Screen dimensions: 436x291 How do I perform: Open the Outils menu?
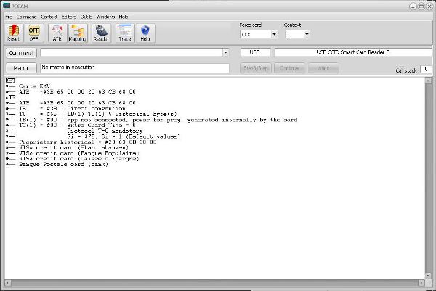[x=86, y=17]
